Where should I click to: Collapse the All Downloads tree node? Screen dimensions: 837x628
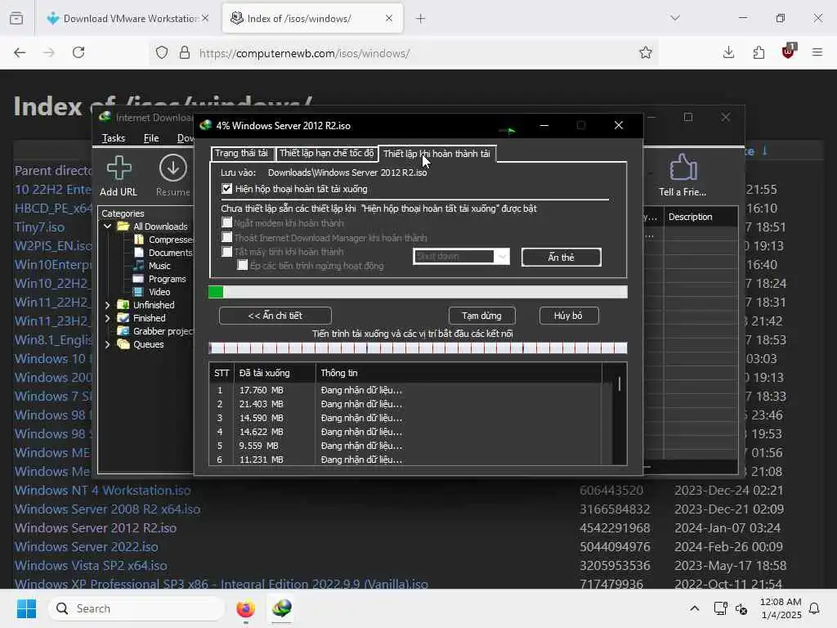point(107,227)
